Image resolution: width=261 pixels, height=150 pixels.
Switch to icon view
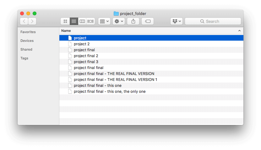coord(65,21)
